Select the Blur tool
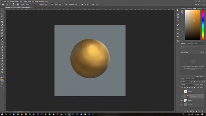The width and height of the screenshot is (206, 116). click(2, 53)
